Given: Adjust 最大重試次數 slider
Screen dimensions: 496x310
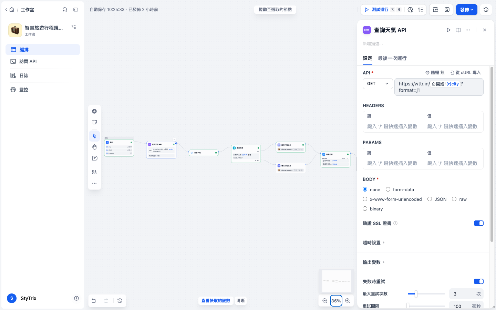Looking at the screenshot, I should click(426, 294).
